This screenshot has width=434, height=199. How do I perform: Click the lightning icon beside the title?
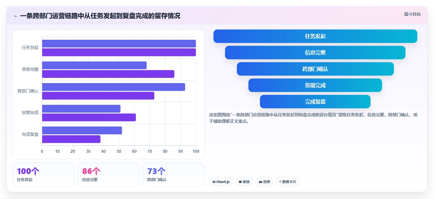point(15,16)
